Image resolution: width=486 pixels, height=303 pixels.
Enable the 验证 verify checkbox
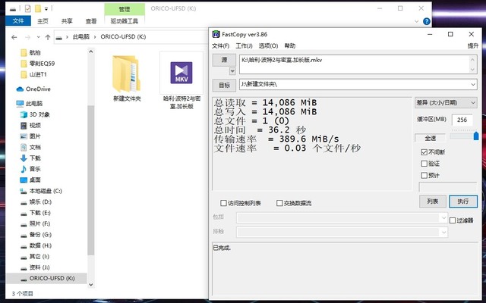pos(424,164)
